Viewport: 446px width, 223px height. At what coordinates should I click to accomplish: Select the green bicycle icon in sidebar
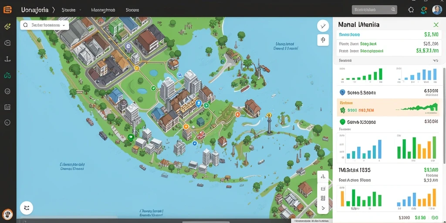[x=7, y=75]
